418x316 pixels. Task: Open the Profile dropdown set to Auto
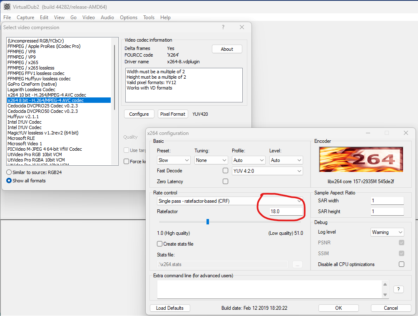click(x=249, y=160)
